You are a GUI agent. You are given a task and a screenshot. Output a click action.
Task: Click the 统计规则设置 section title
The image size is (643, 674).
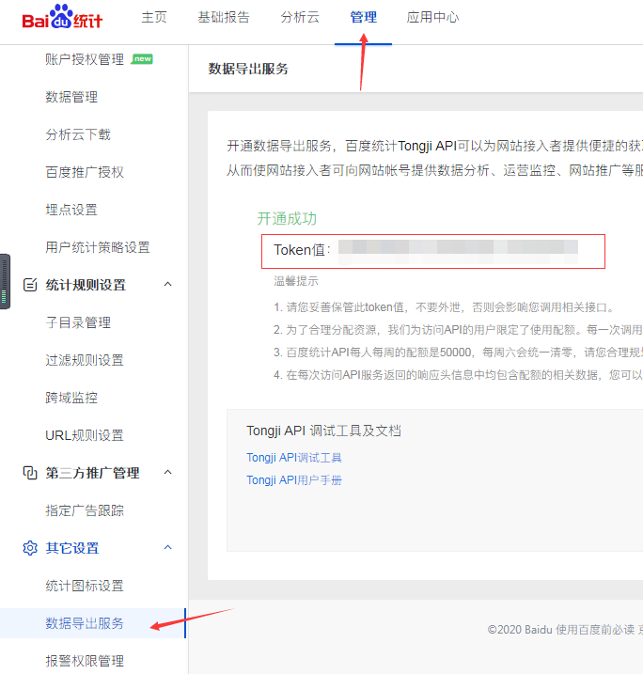[86, 285]
